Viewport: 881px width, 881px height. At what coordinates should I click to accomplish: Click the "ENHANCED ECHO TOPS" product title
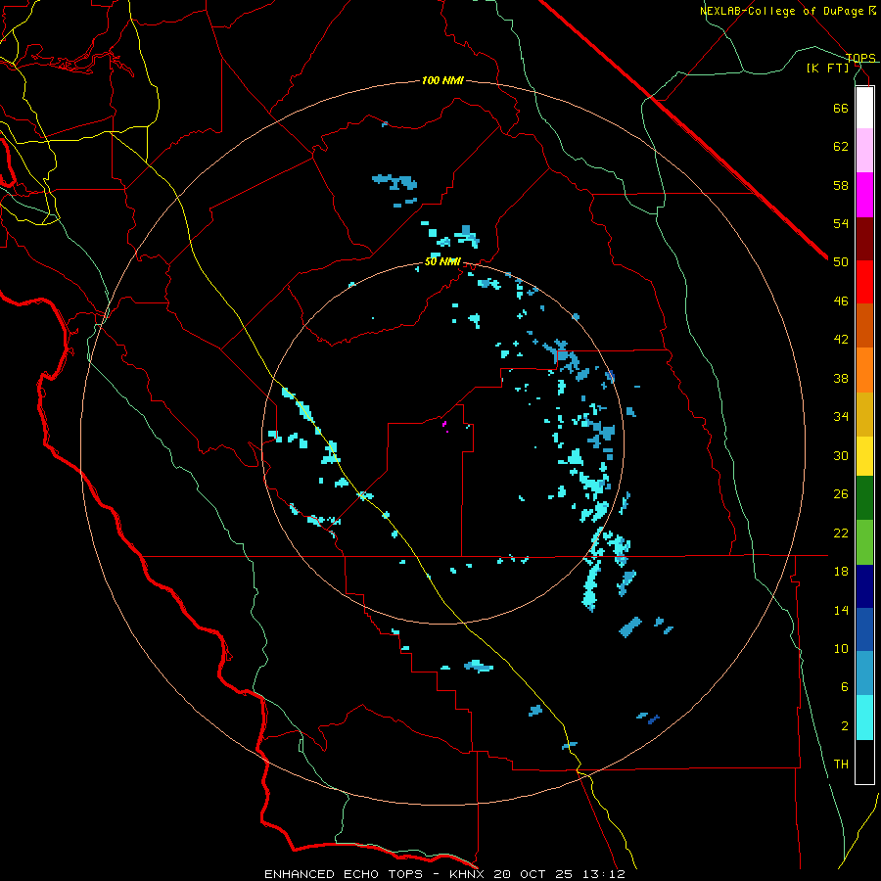tap(344, 874)
